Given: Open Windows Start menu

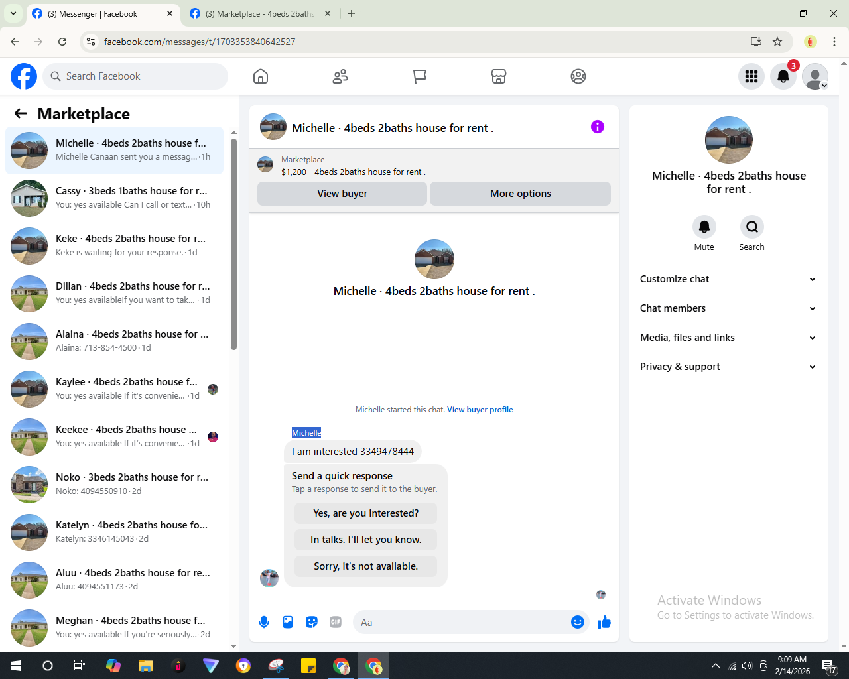Looking at the screenshot, I should (16, 666).
